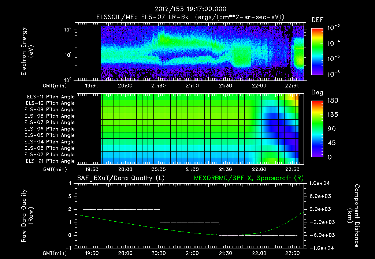Viewport: 375px width, 259px height.
Task: Click the Deg label above pitch colorbar
Action: (318, 93)
